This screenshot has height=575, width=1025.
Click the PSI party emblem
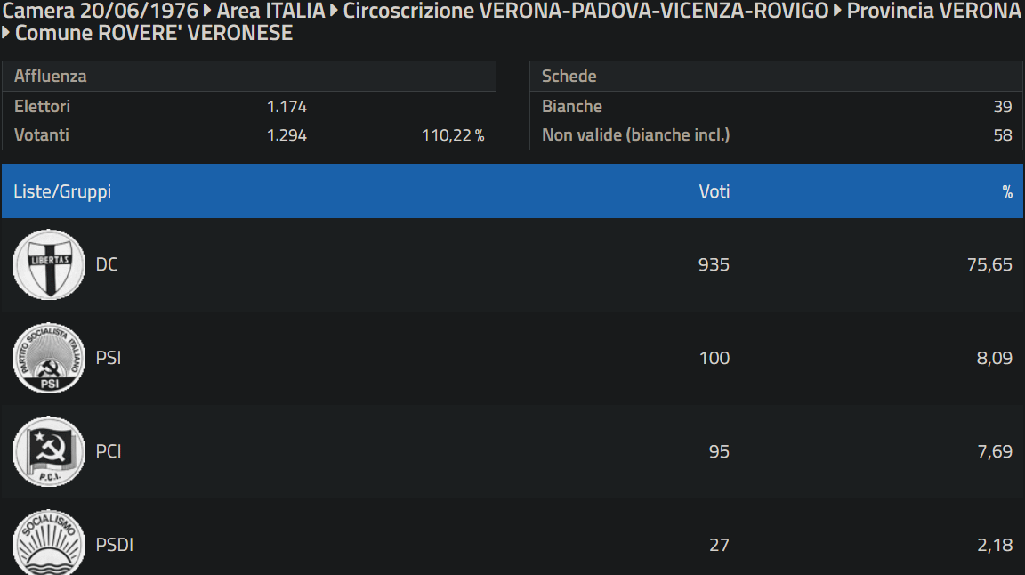(x=49, y=358)
